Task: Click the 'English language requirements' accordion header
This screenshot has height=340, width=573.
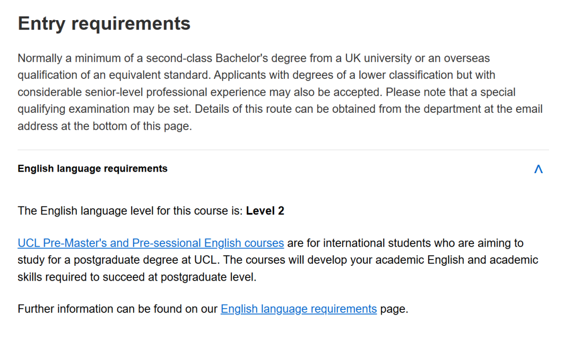Action: click(x=93, y=169)
